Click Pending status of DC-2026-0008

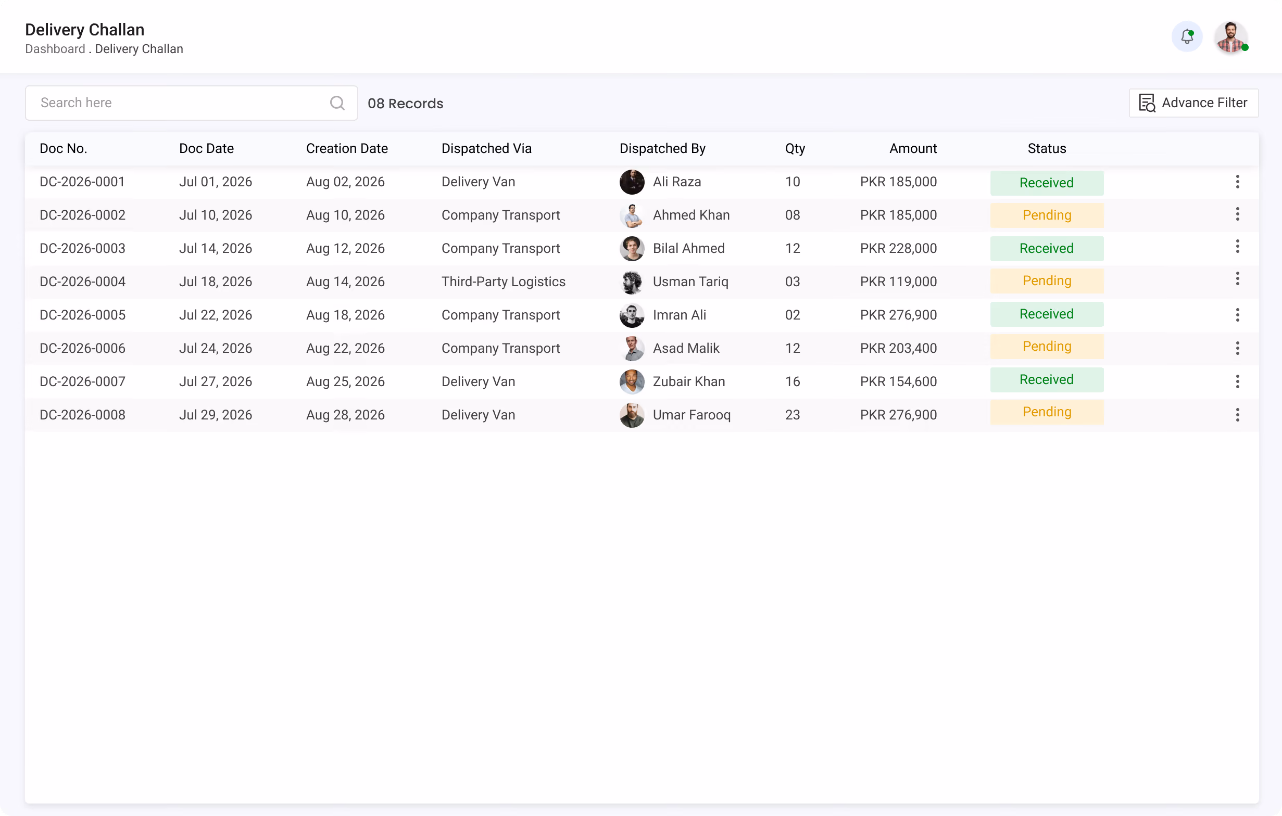pos(1047,412)
